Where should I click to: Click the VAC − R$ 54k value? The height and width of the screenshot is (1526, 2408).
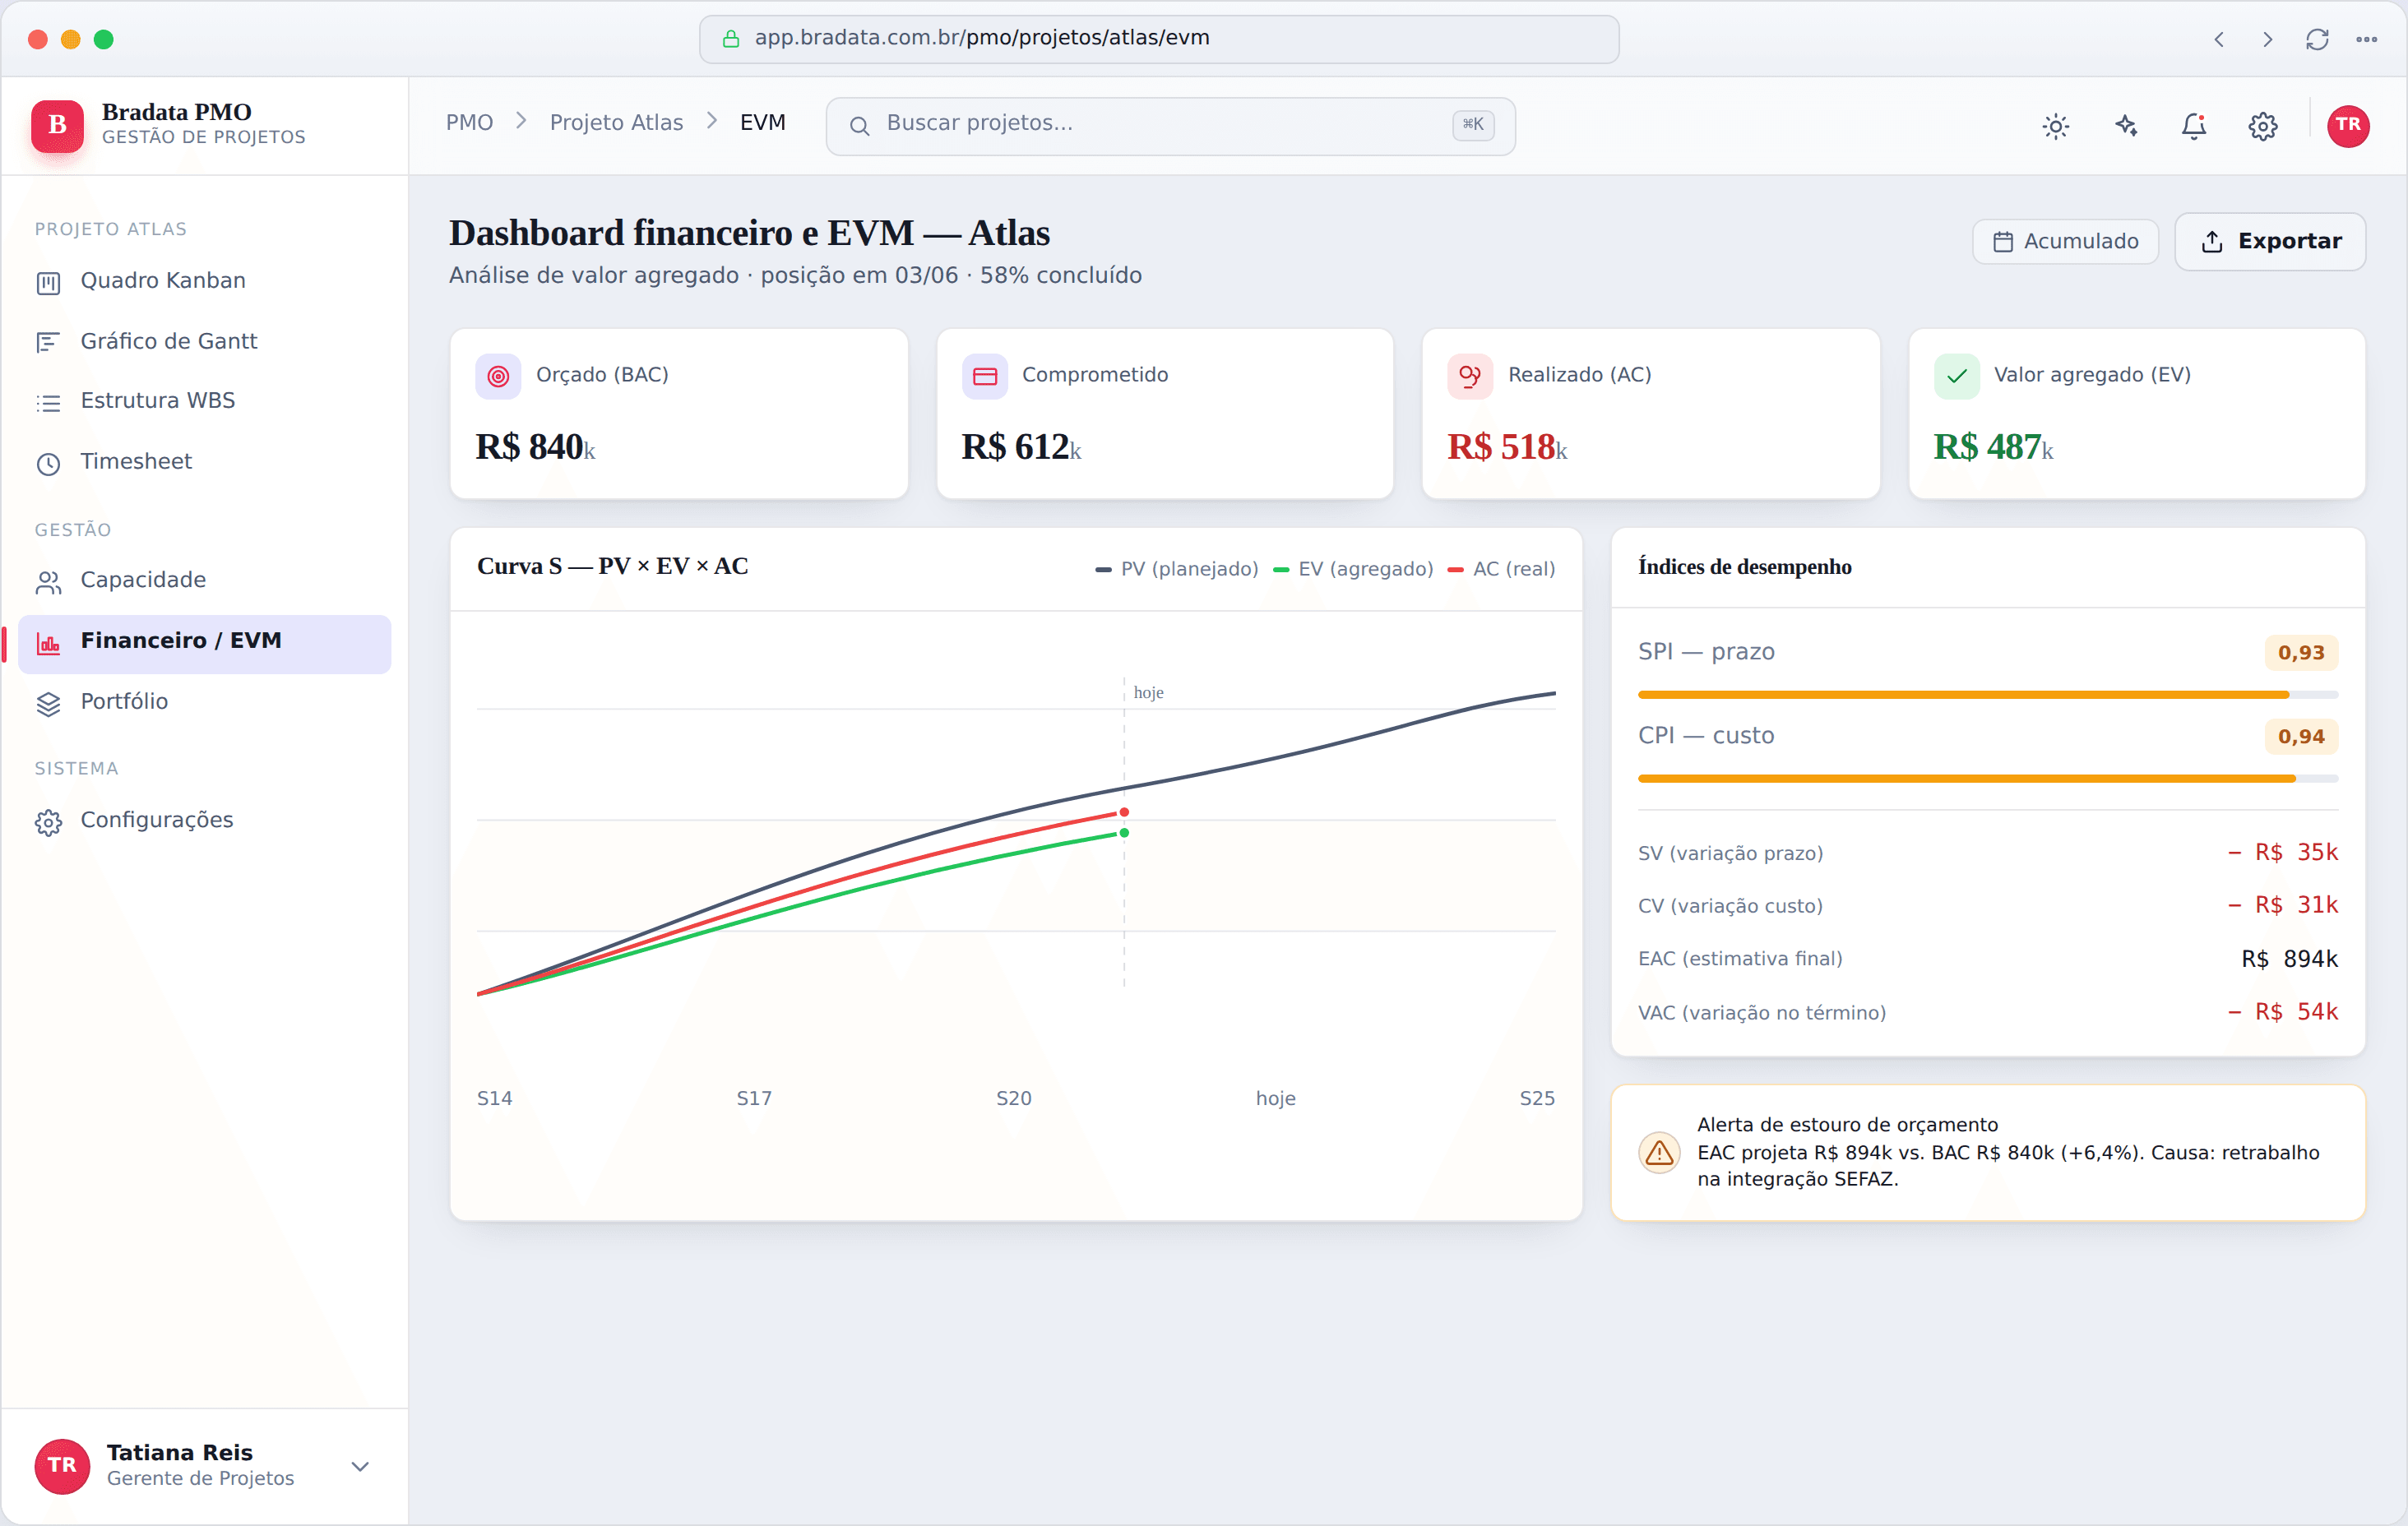(x=2282, y=1012)
